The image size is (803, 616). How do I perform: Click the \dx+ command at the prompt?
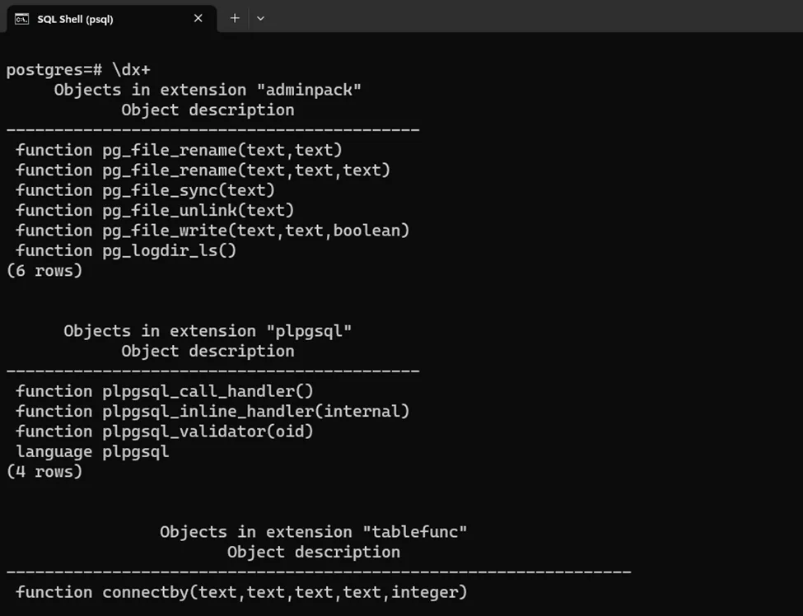[x=131, y=70]
